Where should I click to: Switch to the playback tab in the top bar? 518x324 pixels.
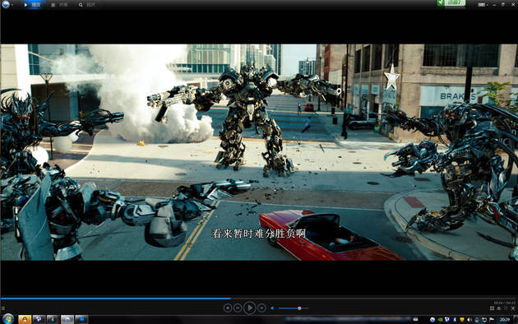(x=33, y=5)
